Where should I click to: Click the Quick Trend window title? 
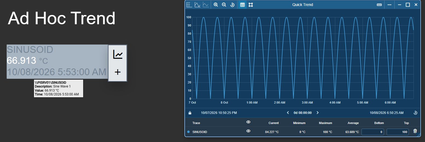[303, 5]
